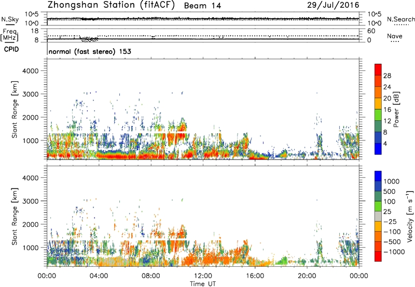415x287 pixels.
Task: Click the "−100" label on Velocity color bar
Action: coord(392,232)
